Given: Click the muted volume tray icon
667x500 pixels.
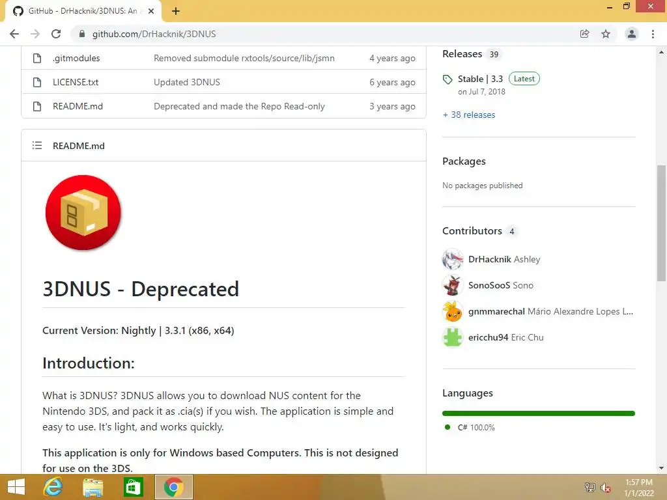Looking at the screenshot, I should point(605,488).
